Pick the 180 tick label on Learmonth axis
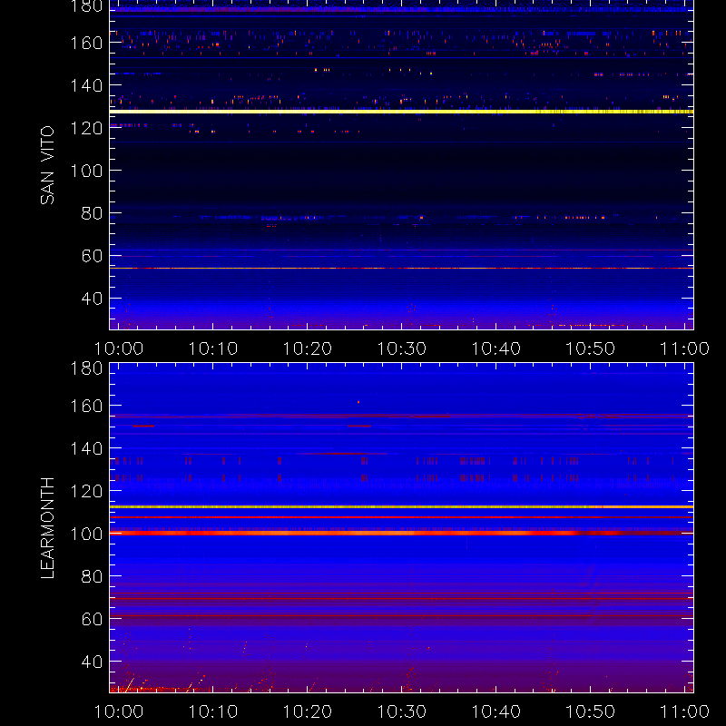The height and width of the screenshot is (726, 726). pos(86,368)
